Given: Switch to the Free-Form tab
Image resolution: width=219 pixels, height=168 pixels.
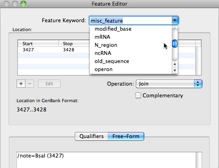Looking at the screenshot, I should click(x=126, y=136).
